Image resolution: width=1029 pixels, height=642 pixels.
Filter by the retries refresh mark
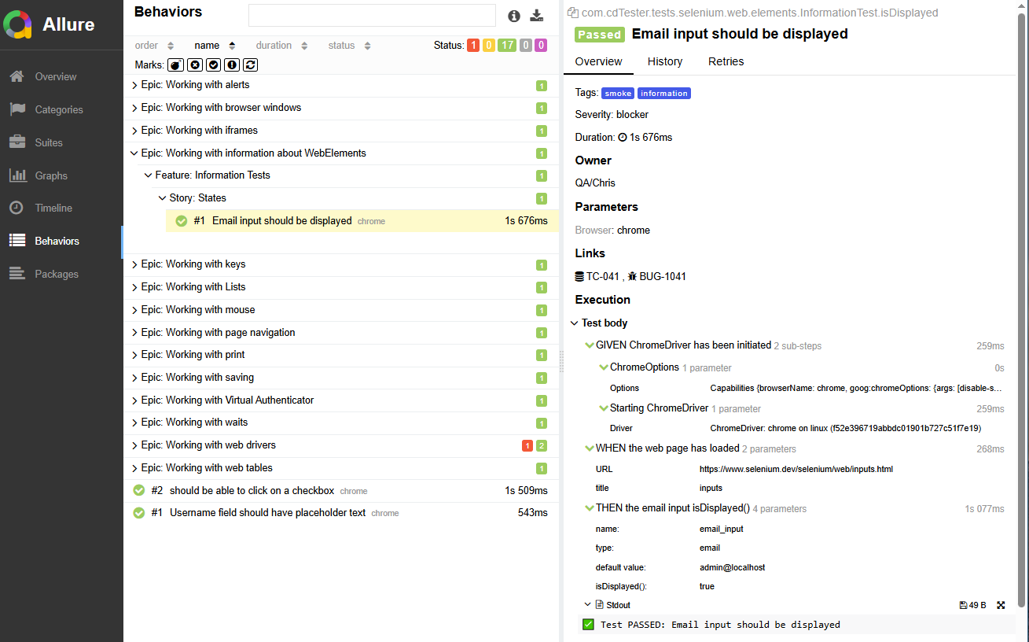(251, 65)
